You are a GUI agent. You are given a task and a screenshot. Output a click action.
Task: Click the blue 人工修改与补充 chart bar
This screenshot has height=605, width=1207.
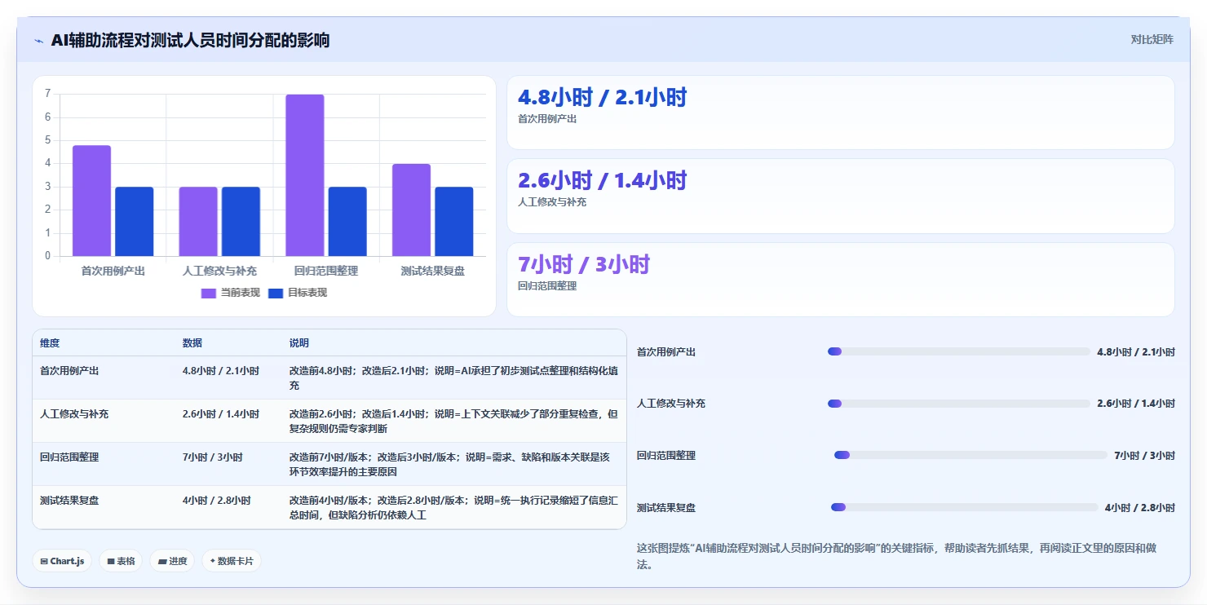[x=241, y=222]
